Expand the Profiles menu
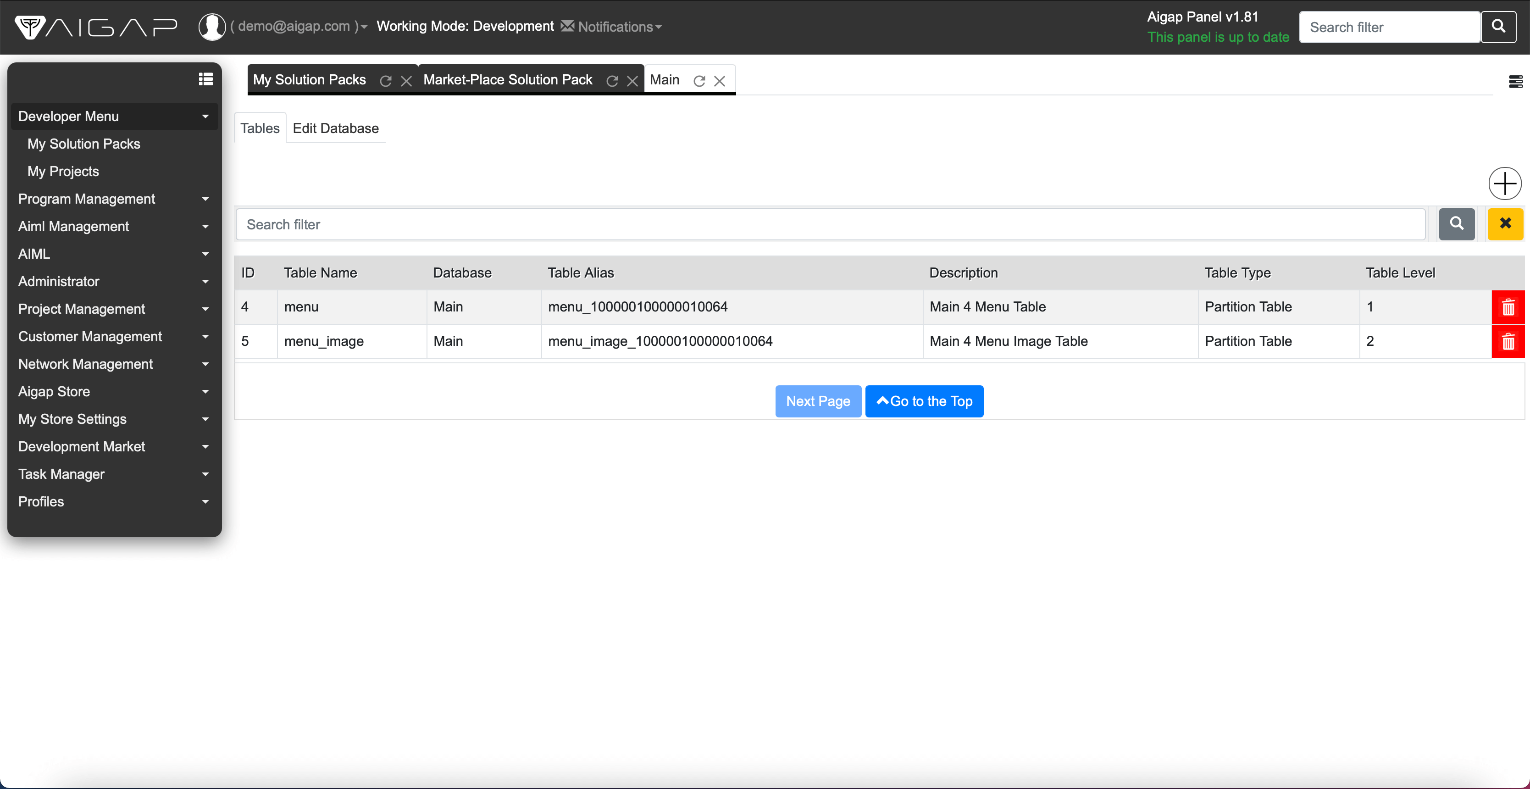The width and height of the screenshot is (1530, 789). tap(115, 501)
